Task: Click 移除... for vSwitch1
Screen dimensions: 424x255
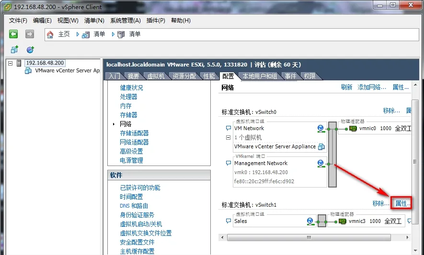Action: click(381, 203)
